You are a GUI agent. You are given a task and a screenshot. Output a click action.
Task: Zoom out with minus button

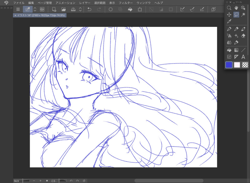tap(34, 180)
